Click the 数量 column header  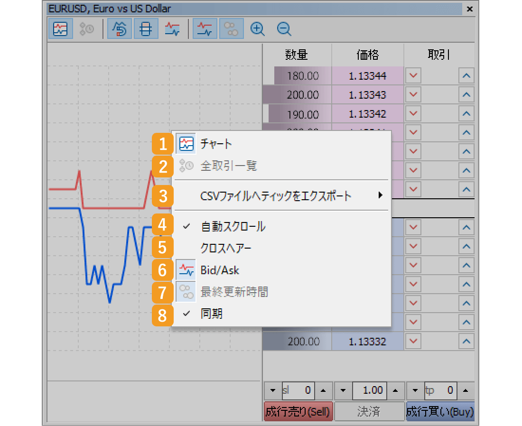click(297, 55)
